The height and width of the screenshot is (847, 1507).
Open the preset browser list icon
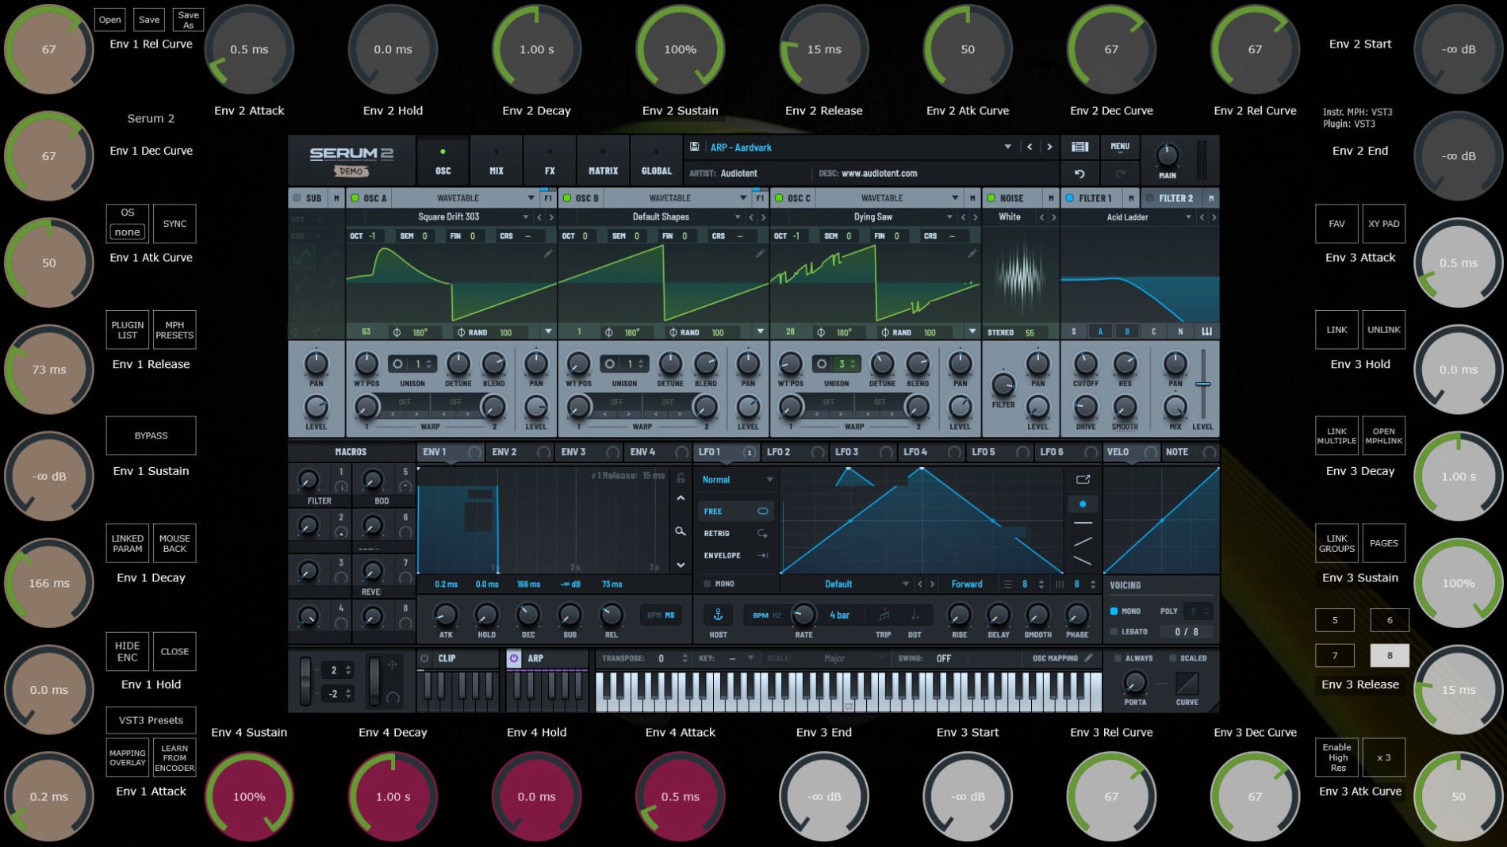click(x=1079, y=147)
